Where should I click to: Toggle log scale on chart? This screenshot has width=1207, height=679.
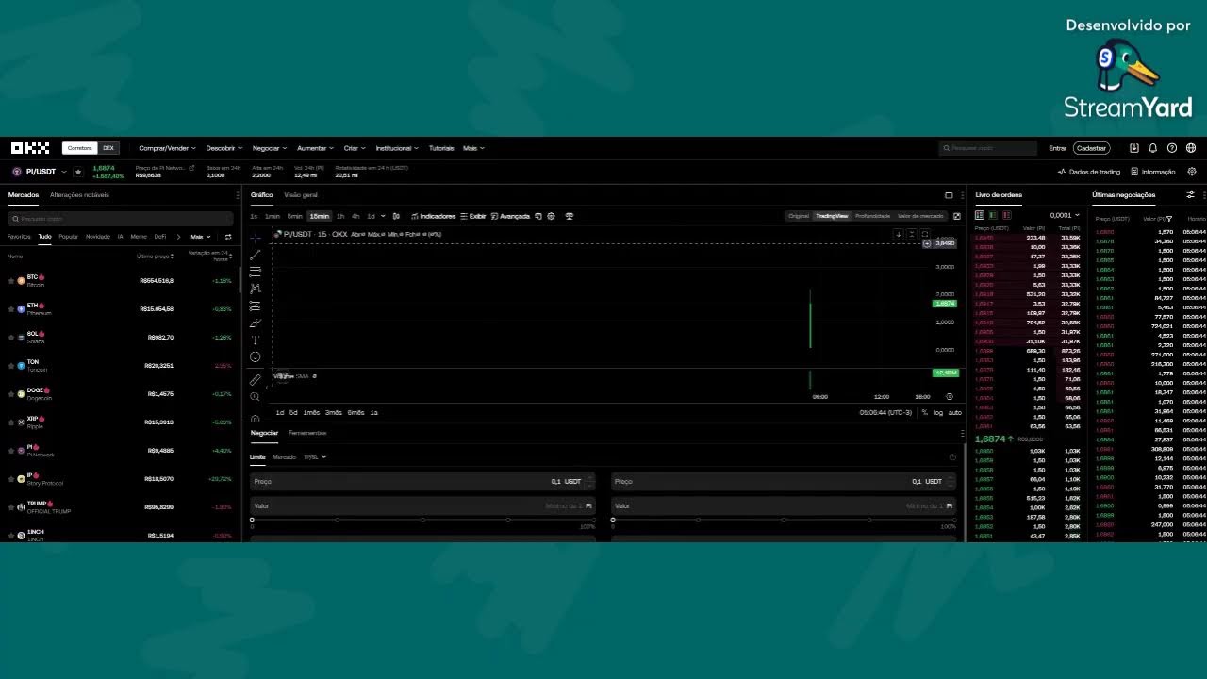(x=938, y=412)
